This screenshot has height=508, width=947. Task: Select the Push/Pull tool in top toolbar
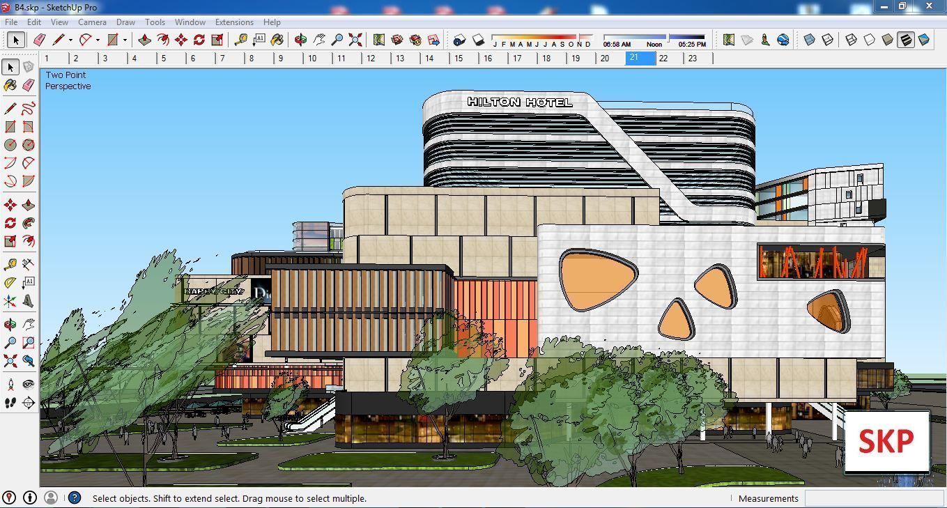145,40
